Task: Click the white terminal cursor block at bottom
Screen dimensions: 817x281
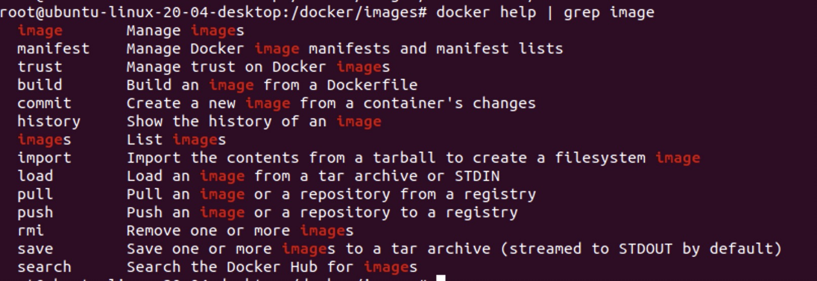Action: pyautogui.click(x=441, y=278)
